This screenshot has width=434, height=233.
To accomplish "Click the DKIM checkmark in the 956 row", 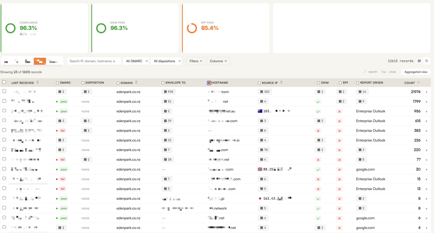I will tap(318, 111).
